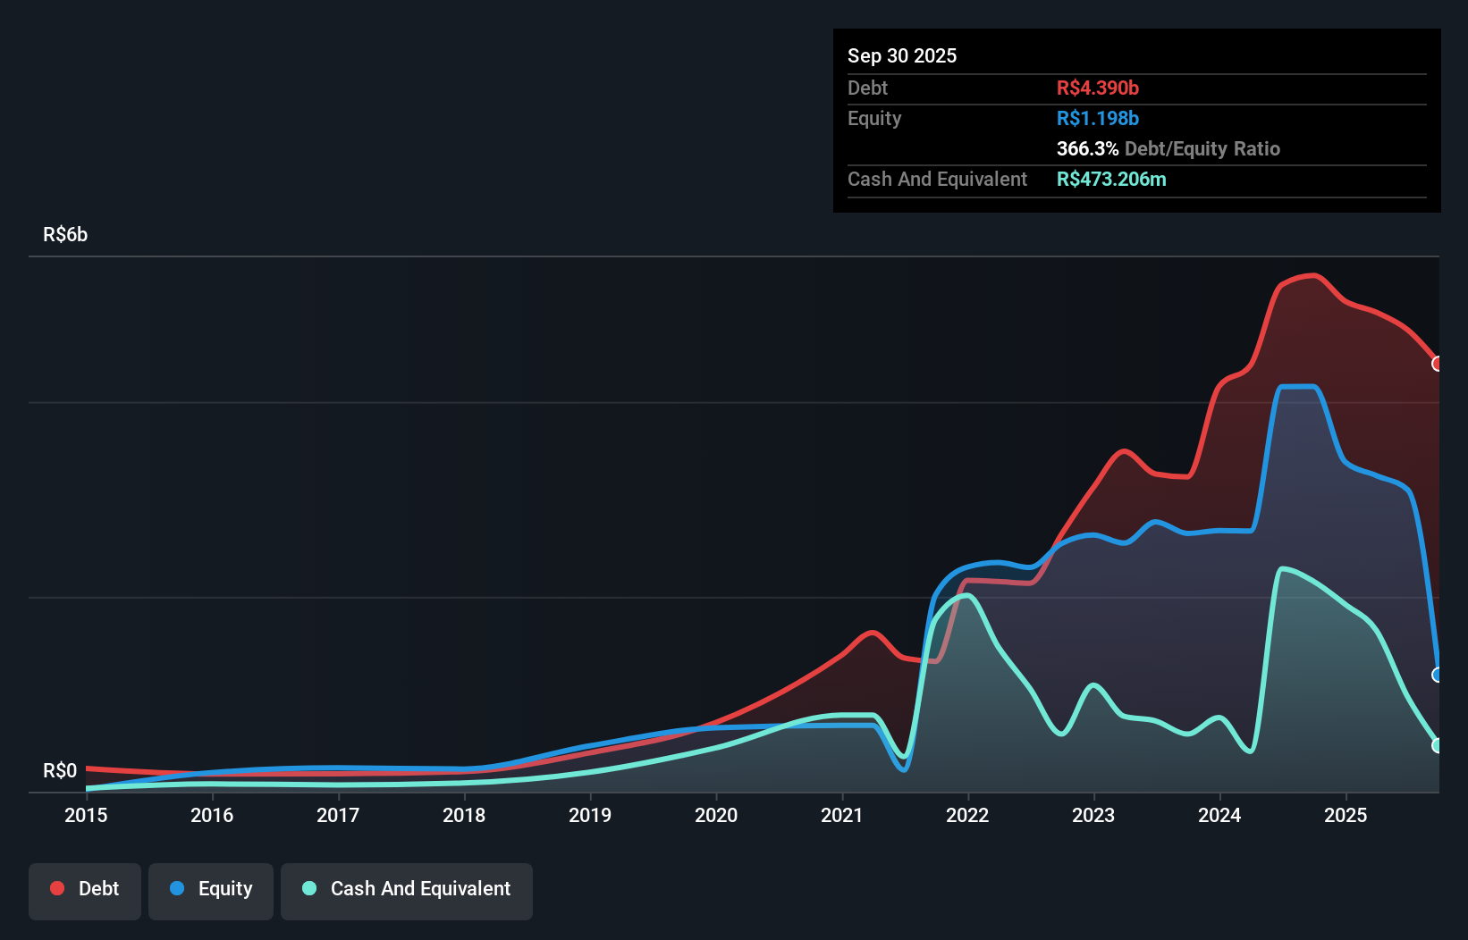1468x940 pixels.
Task: Click the teal Cash And Equivalent legend dot
Action: 308,888
